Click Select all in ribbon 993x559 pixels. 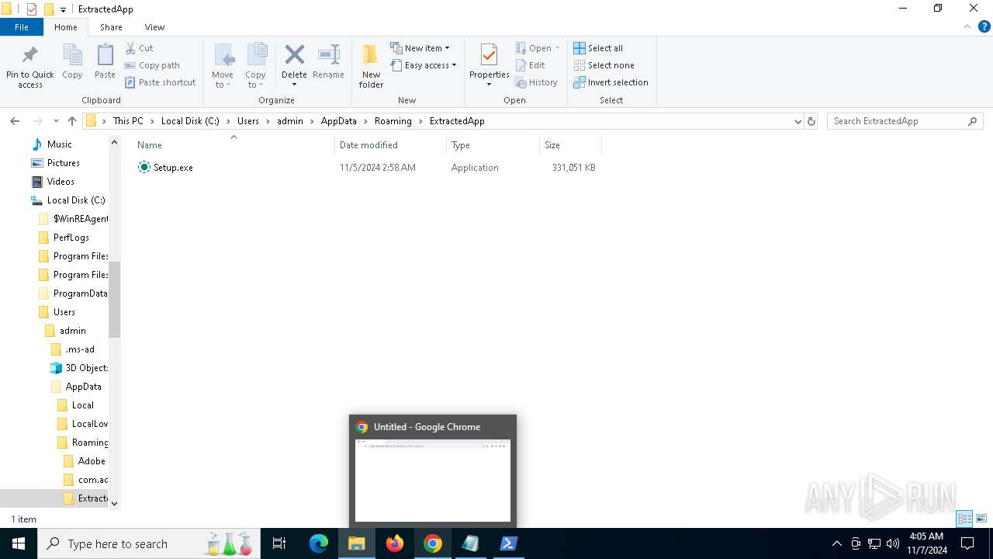point(598,48)
